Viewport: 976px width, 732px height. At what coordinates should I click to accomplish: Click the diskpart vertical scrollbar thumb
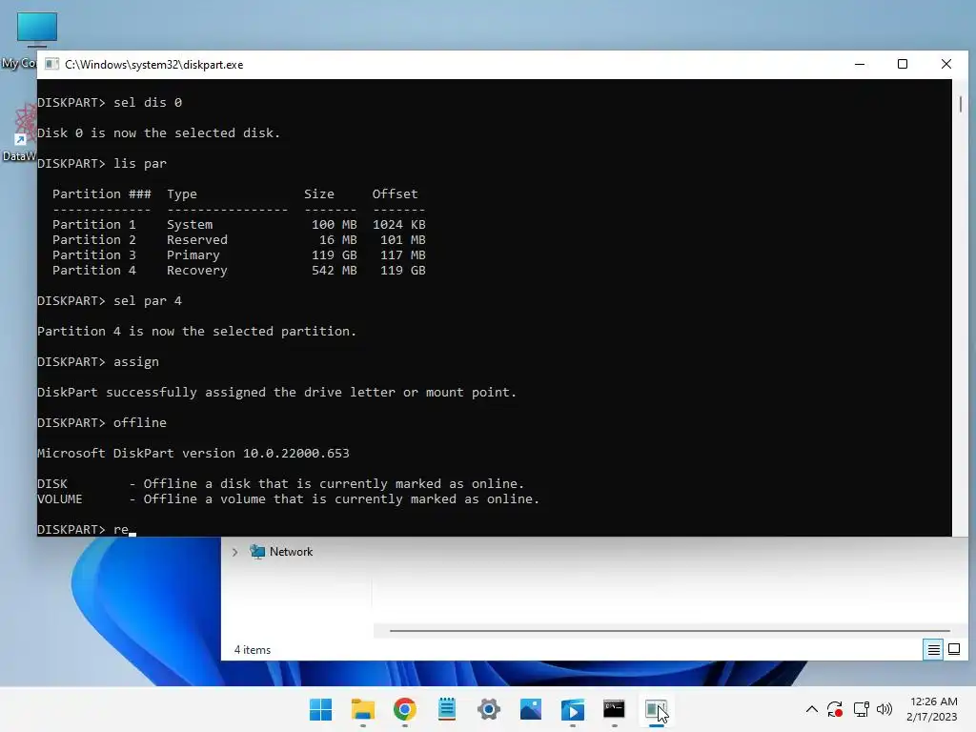pyautogui.click(x=961, y=104)
